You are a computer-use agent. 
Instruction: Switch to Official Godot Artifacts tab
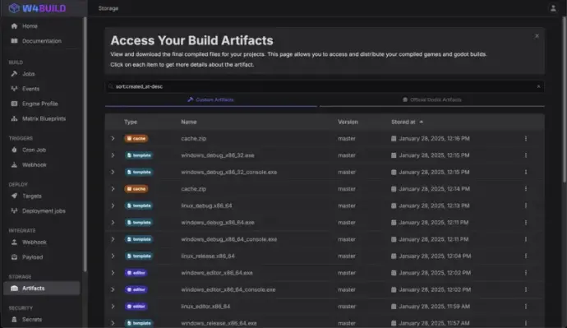click(x=431, y=99)
